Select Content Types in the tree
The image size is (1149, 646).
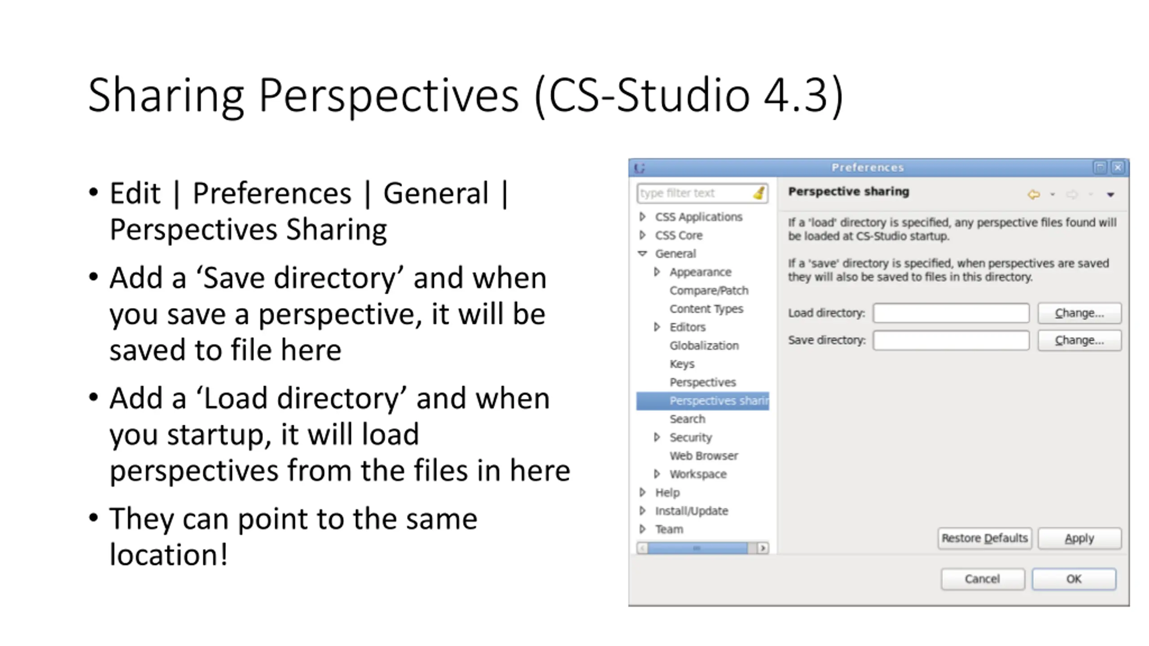[x=706, y=309]
